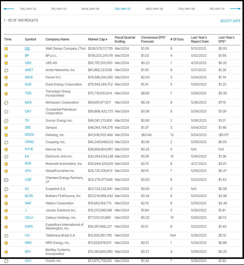Open the ROK symbol link
This screenshot has height=265, width=244.
coord(28,163)
